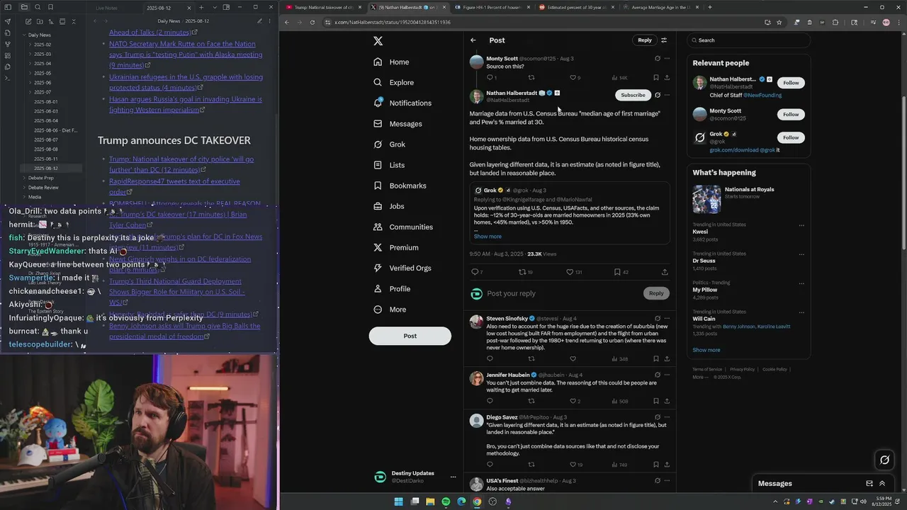Screen dimensions: 907x510
Task: Follow Monty Scott in Relevant people
Action: click(x=791, y=114)
